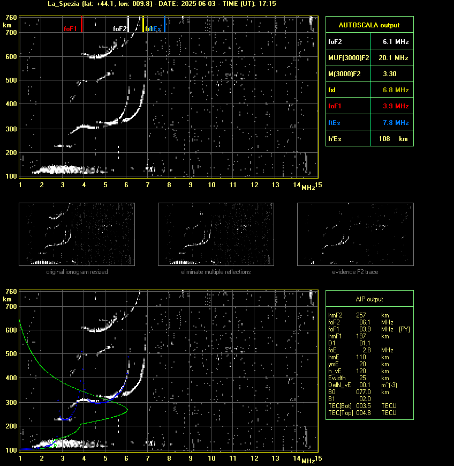Click the 'evidence F2 trace' thumbnail

coord(355,234)
